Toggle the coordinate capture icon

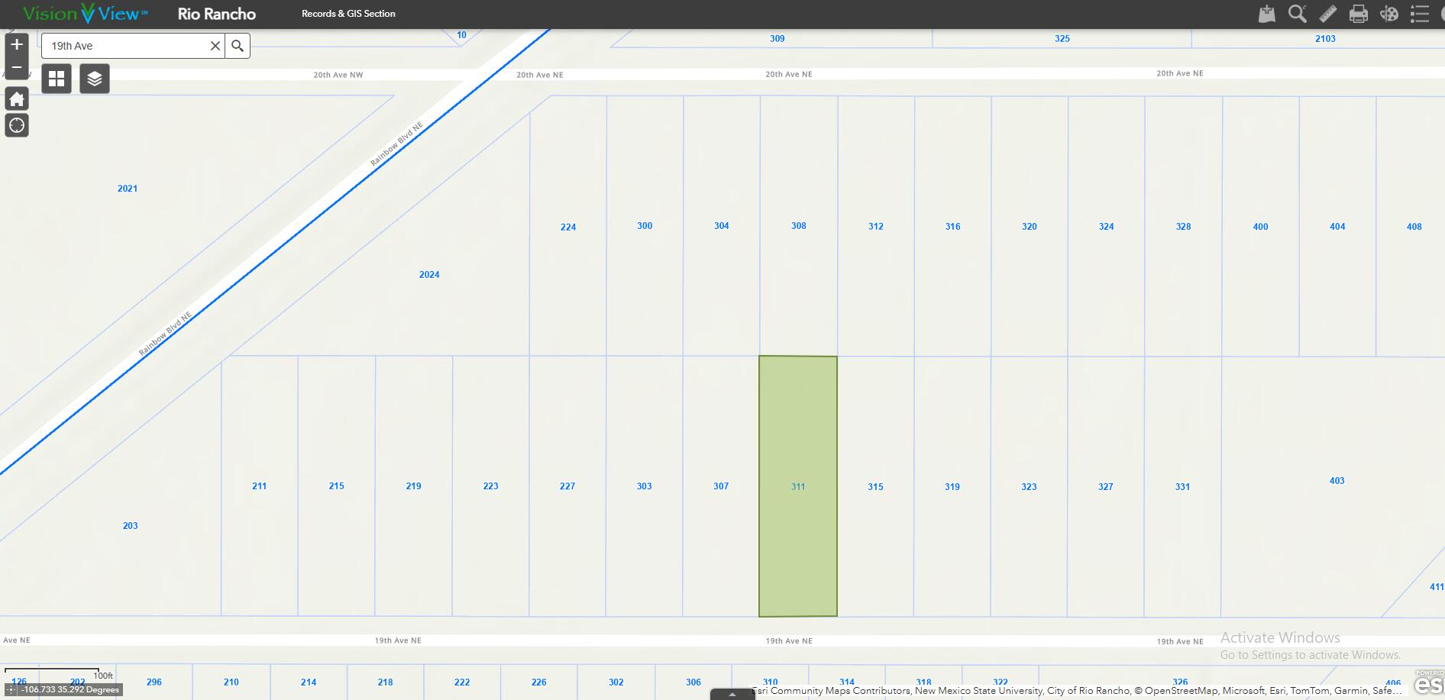[11, 689]
